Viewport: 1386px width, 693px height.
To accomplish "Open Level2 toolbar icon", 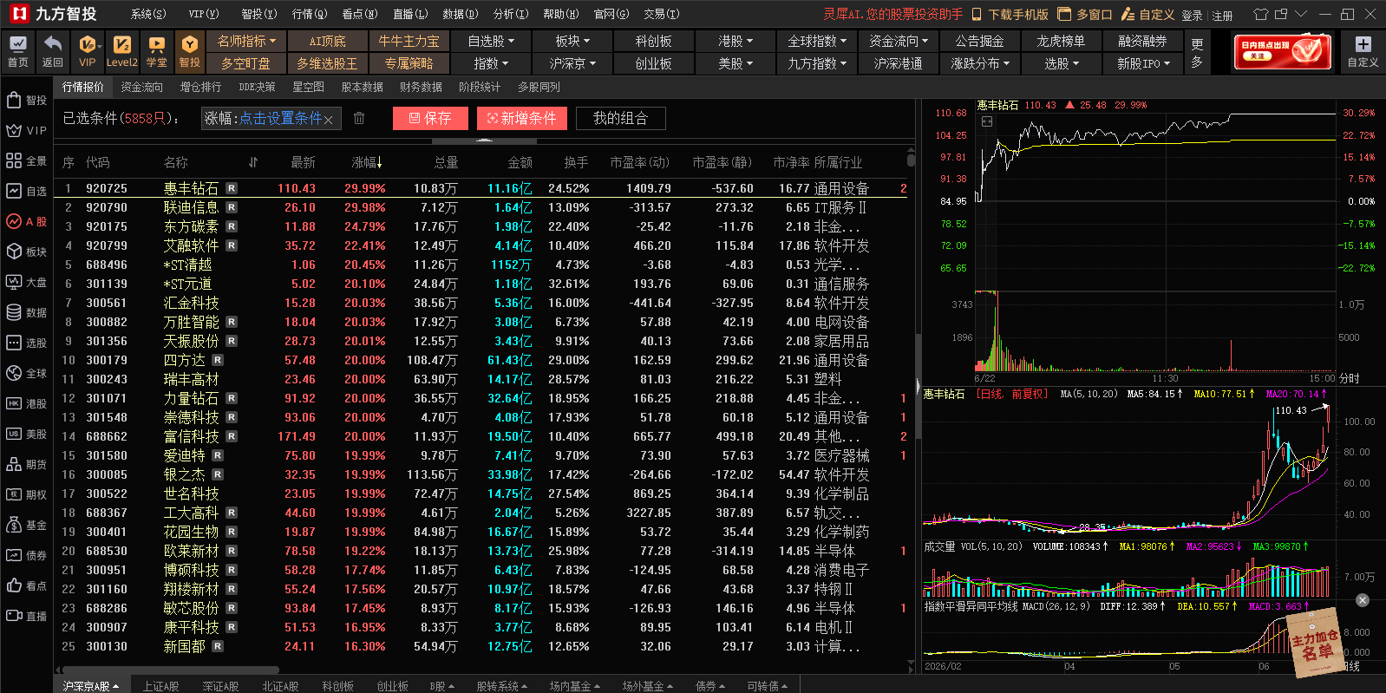I will pyautogui.click(x=121, y=51).
